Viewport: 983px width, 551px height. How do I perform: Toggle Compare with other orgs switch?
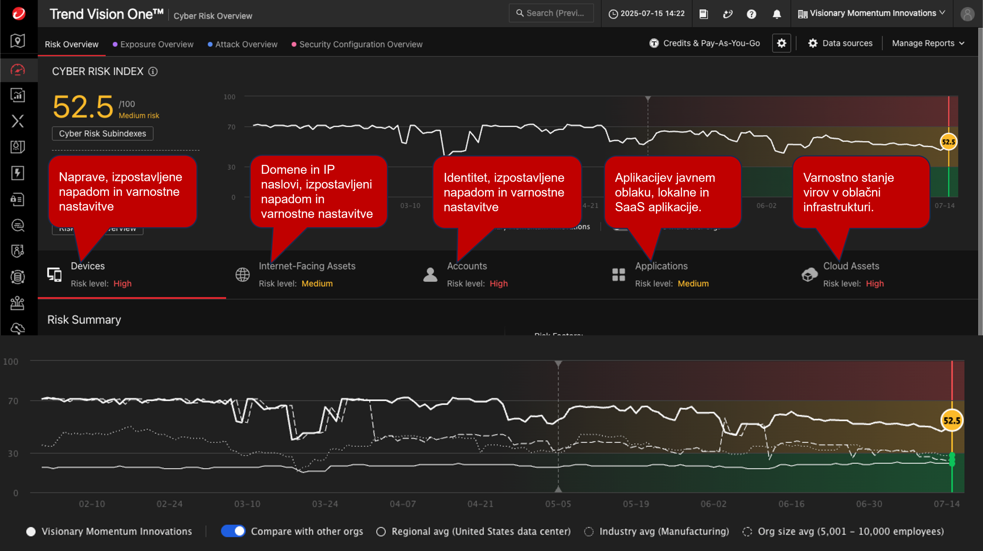[x=233, y=531]
